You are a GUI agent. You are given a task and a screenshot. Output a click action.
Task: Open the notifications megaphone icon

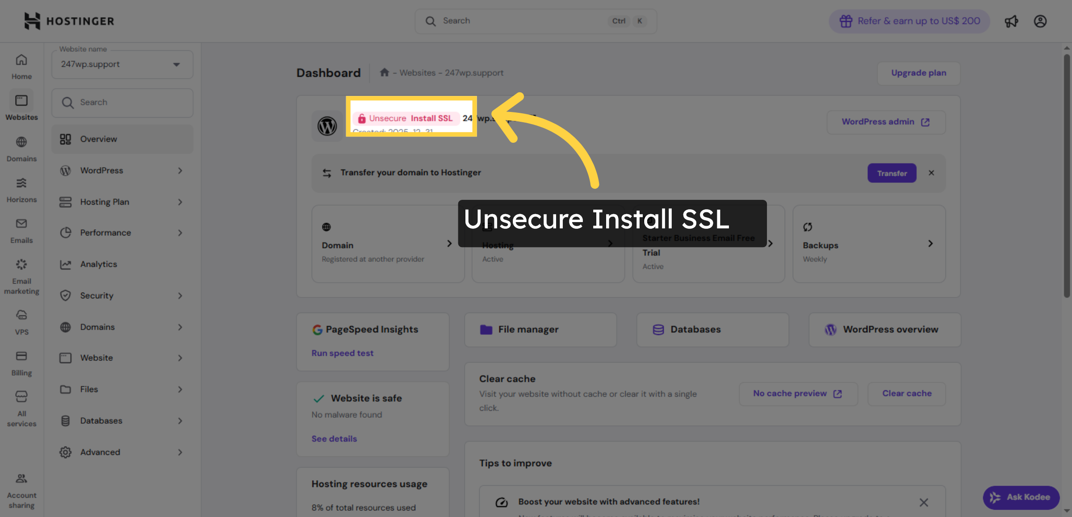(1011, 21)
